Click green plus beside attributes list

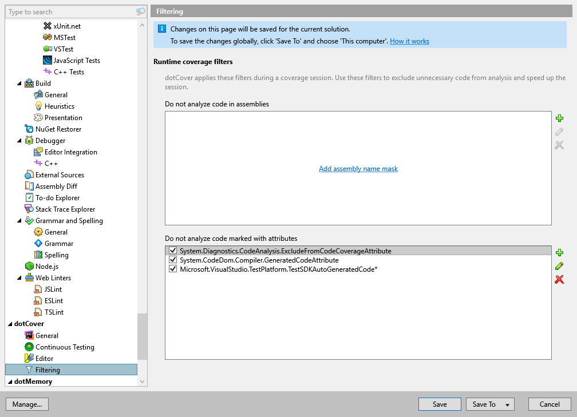pyautogui.click(x=559, y=252)
